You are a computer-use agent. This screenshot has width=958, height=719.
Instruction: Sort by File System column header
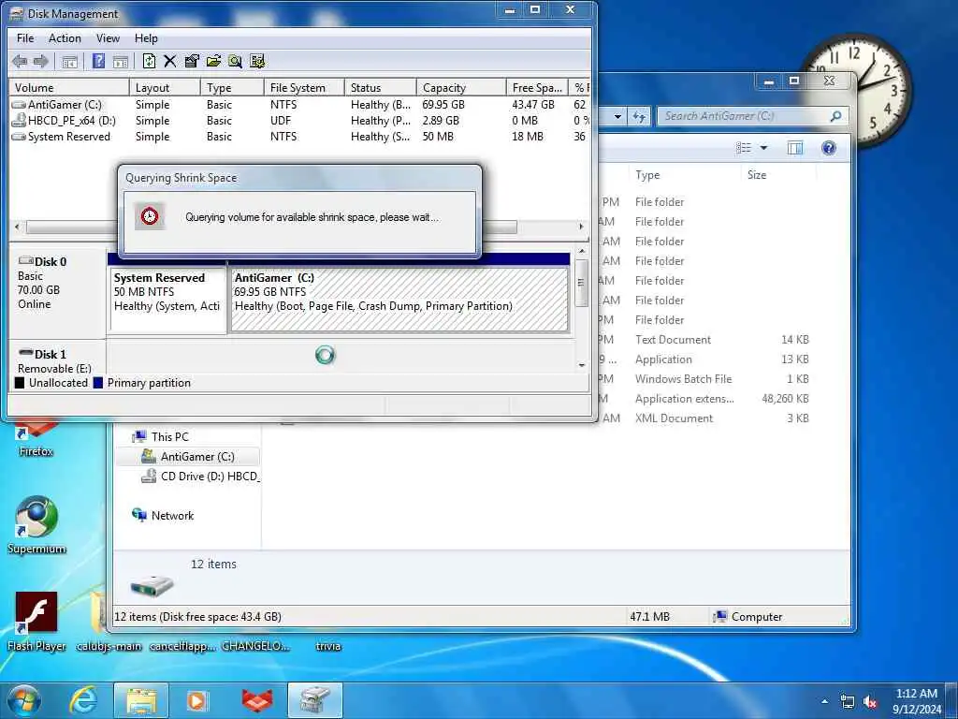coord(304,87)
